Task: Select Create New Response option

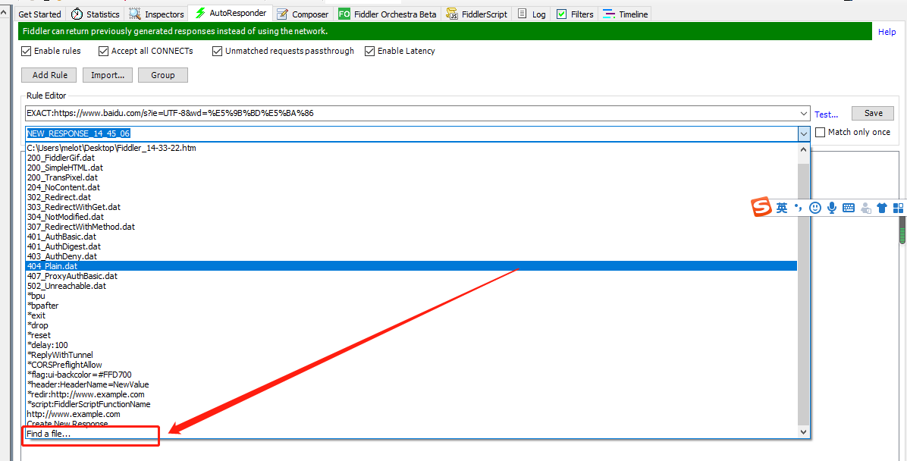Action: tap(411, 424)
